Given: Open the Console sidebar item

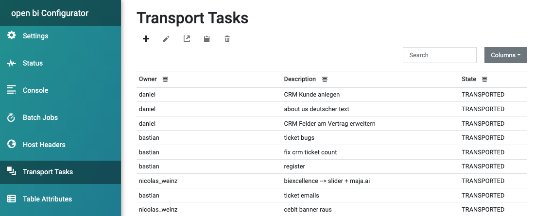Looking at the screenshot, I should pyautogui.click(x=60, y=90).
